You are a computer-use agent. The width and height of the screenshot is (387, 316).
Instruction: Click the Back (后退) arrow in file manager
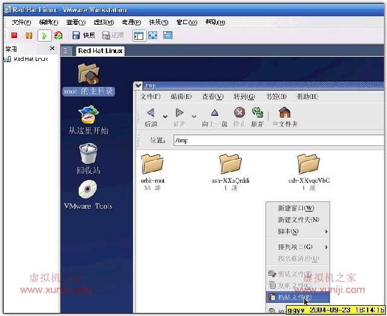tap(151, 113)
